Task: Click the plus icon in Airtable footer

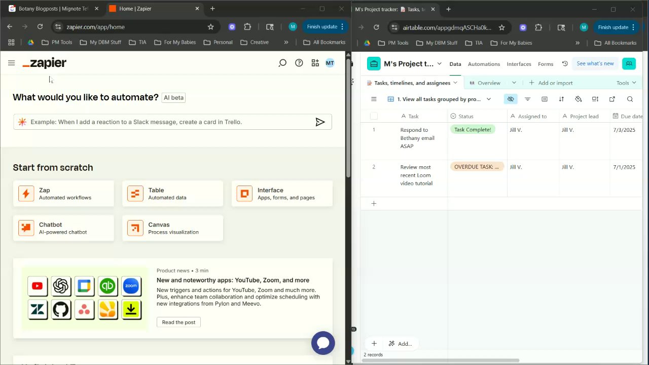Action: [x=374, y=344]
